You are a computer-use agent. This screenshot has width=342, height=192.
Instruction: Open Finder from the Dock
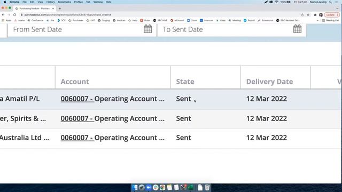[135, 187]
